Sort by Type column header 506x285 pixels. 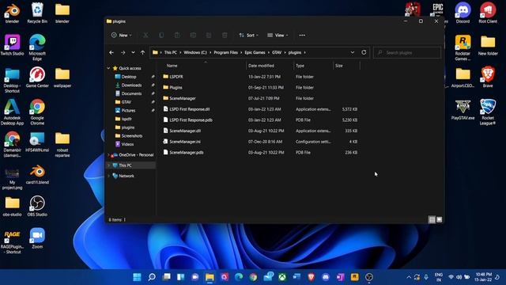(300, 66)
